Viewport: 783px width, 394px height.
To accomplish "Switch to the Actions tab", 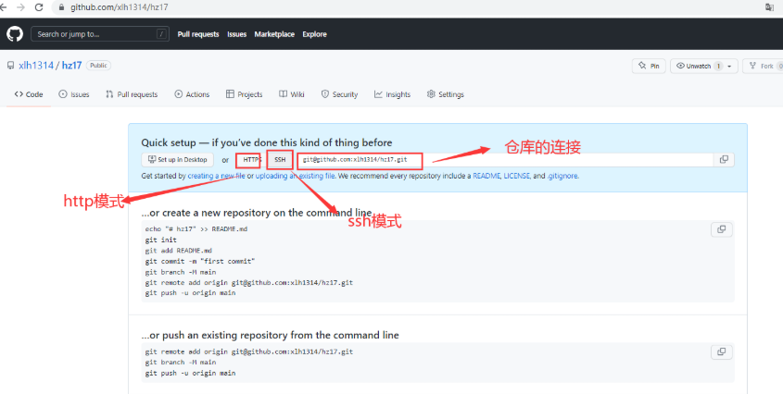I will [192, 94].
